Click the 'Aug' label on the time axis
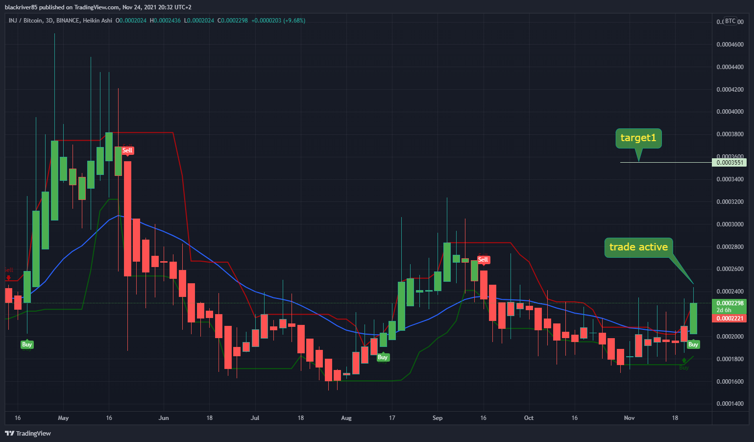Screen dimensions: 754x442 coord(346,418)
